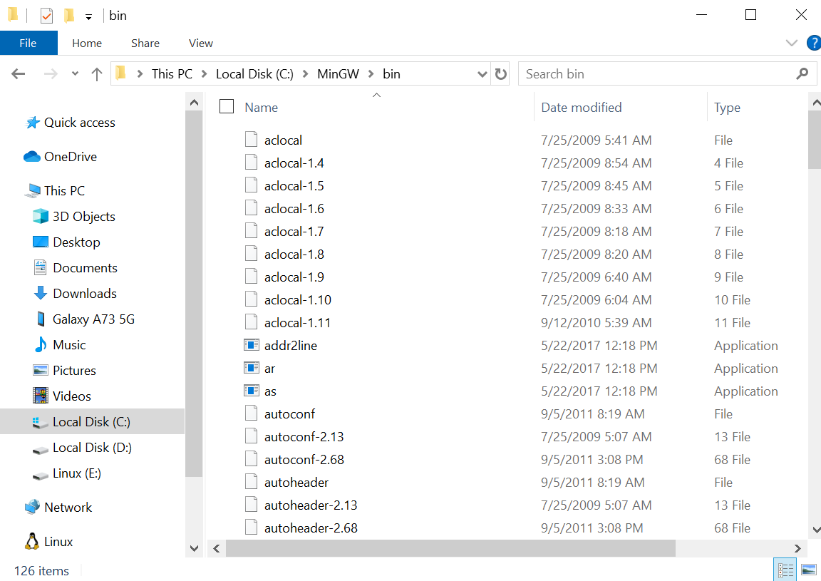Click the New folder quick access icon
Image resolution: width=821 pixels, height=581 pixels.
(x=69, y=16)
